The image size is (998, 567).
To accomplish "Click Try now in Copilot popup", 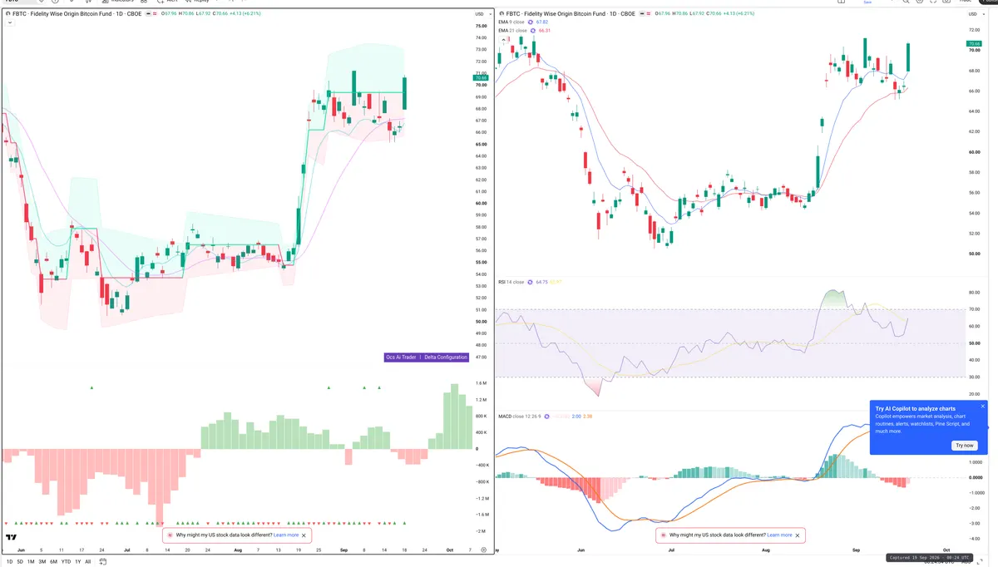I will (964, 446).
